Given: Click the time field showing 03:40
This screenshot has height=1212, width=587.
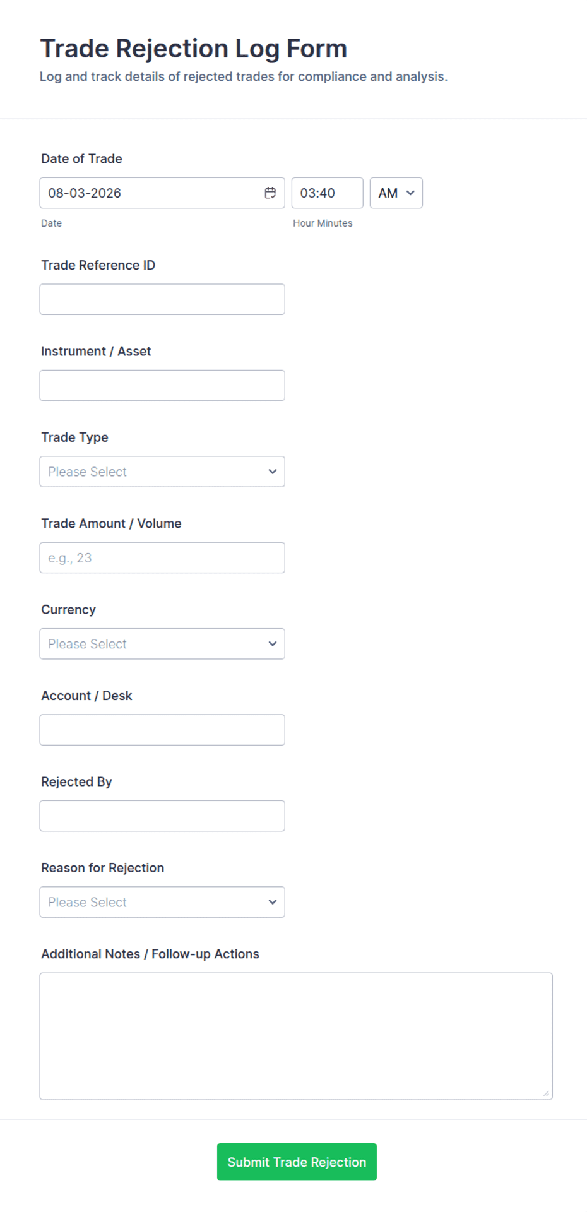Looking at the screenshot, I should (328, 193).
